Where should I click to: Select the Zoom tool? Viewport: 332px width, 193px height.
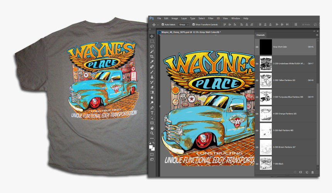152,133
